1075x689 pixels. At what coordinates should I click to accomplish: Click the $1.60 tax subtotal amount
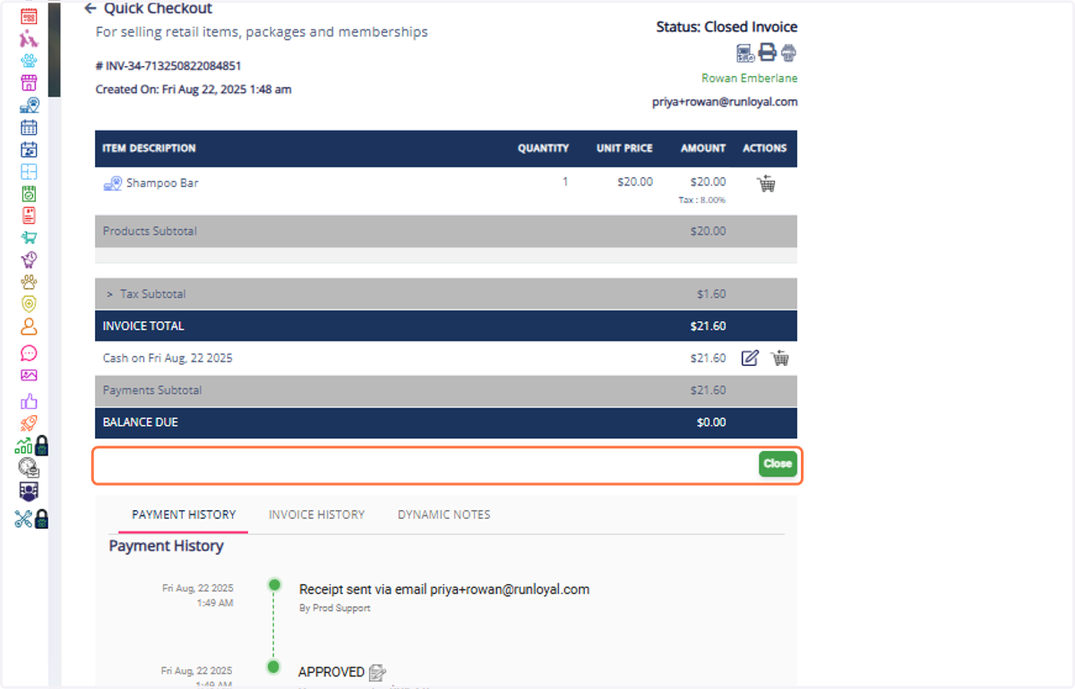(x=711, y=293)
